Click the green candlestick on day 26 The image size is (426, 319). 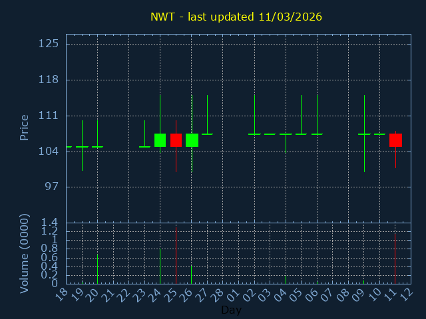pyautogui.click(x=192, y=140)
